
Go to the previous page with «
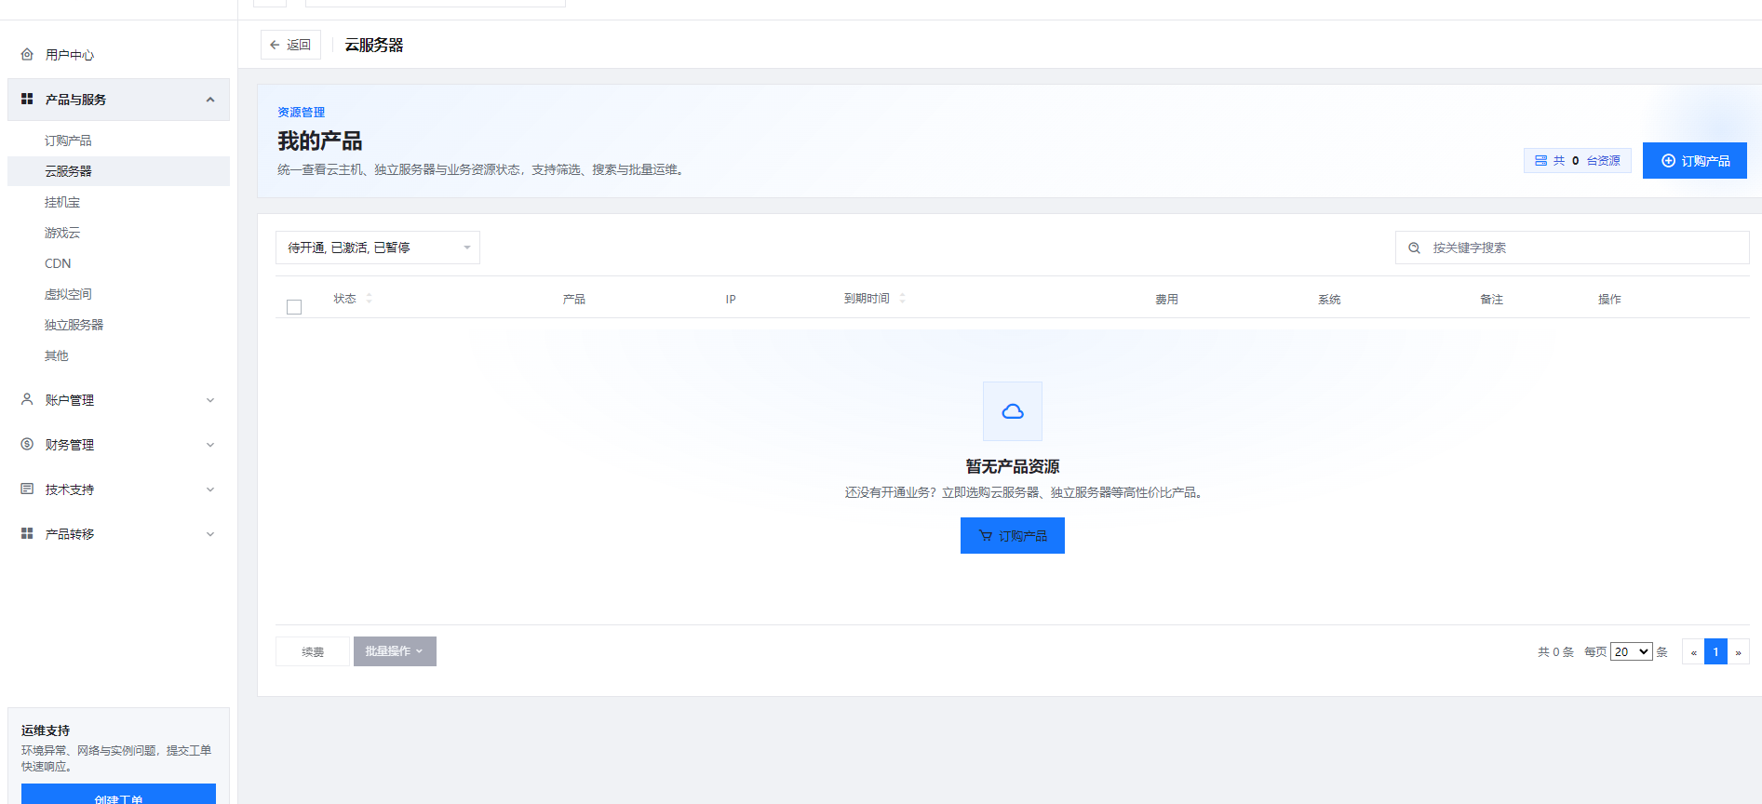(x=1693, y=651)
